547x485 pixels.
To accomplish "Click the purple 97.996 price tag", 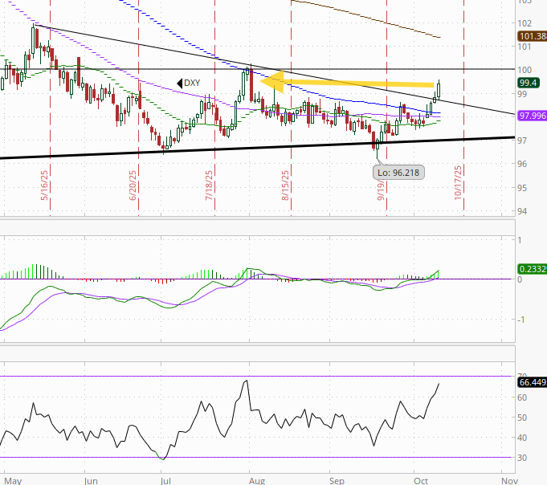I will [x=533, y=116].
